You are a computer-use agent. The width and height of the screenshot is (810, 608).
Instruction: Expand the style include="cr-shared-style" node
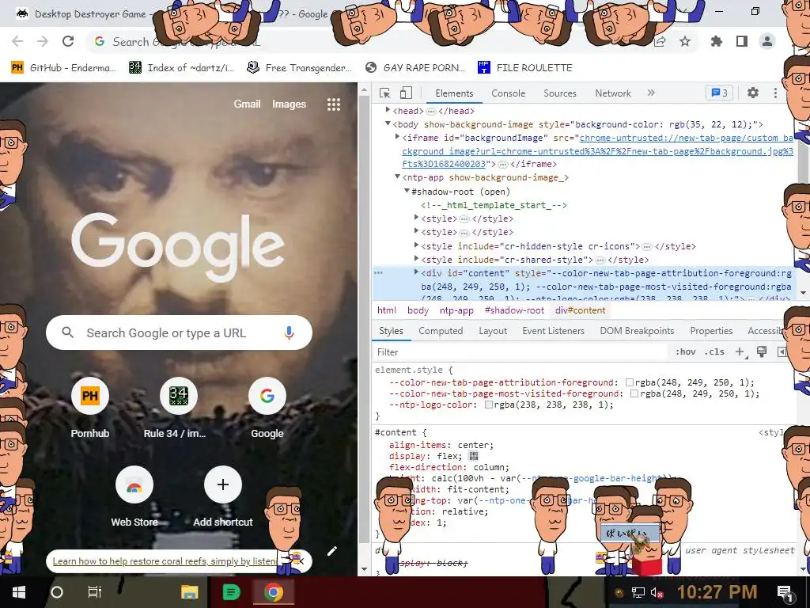click(x=416, y=259)
